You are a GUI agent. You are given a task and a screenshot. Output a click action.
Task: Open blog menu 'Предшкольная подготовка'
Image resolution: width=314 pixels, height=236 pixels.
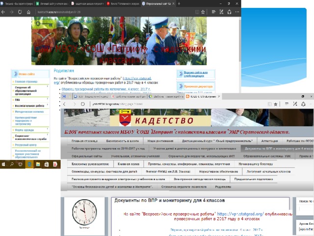click(x=253, y=179)
